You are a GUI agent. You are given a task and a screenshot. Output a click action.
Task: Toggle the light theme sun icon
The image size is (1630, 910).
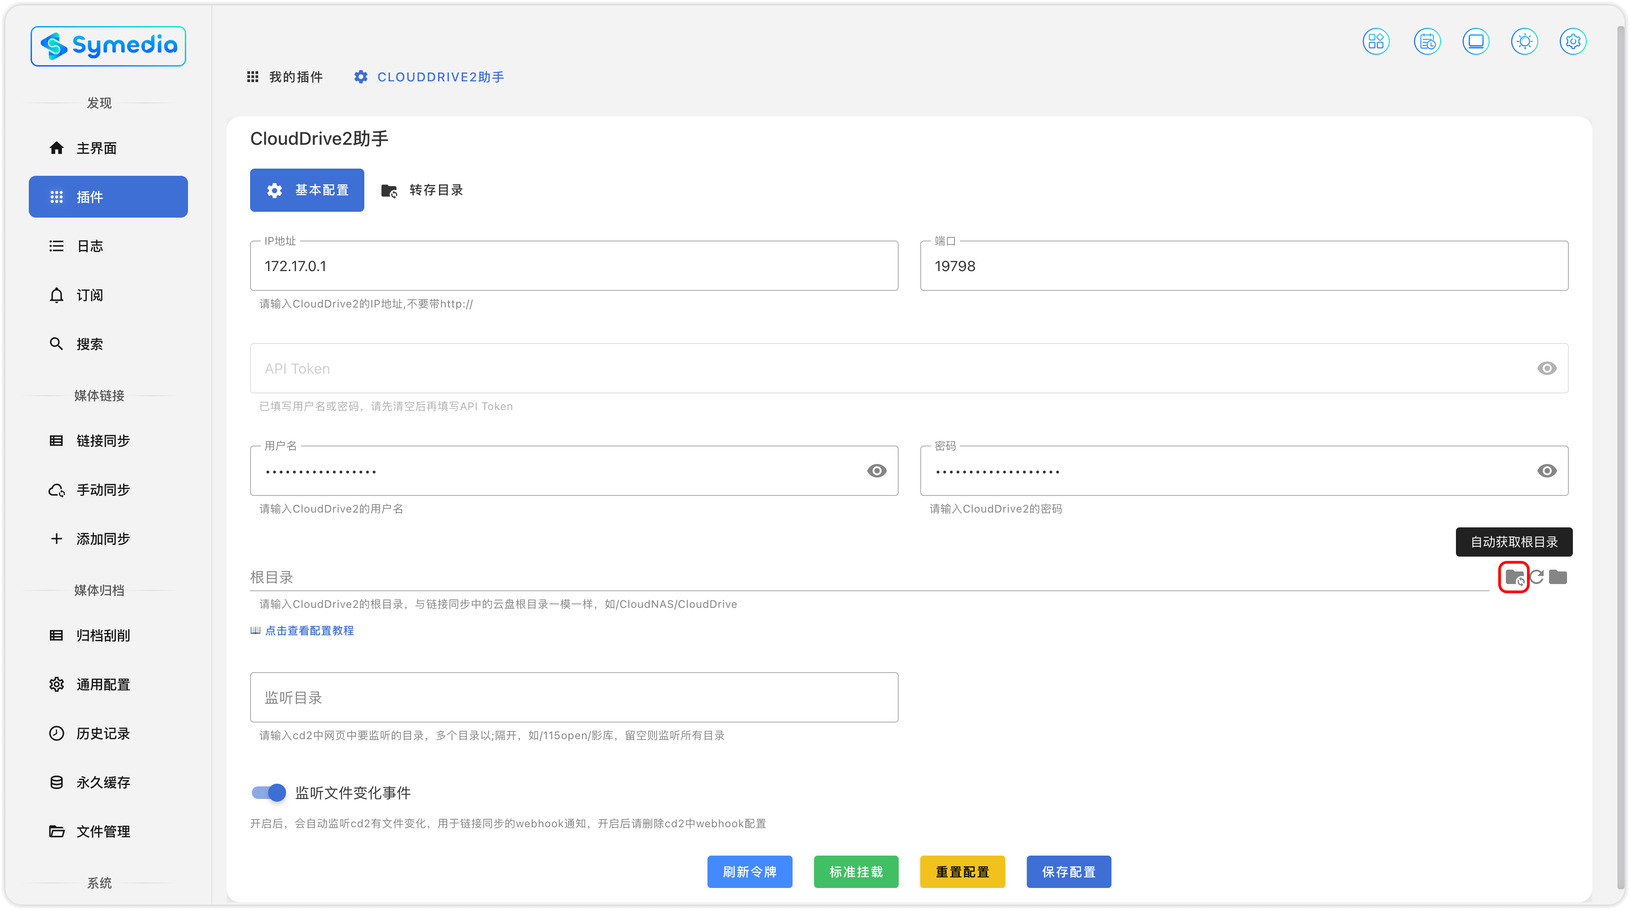point(1524,42)
